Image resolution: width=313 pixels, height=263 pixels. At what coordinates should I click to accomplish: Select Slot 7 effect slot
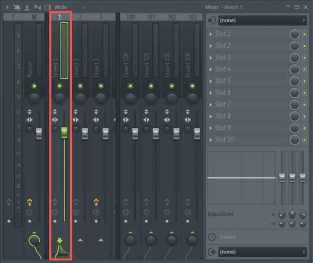pyautogui.click(x=248, y=105)
